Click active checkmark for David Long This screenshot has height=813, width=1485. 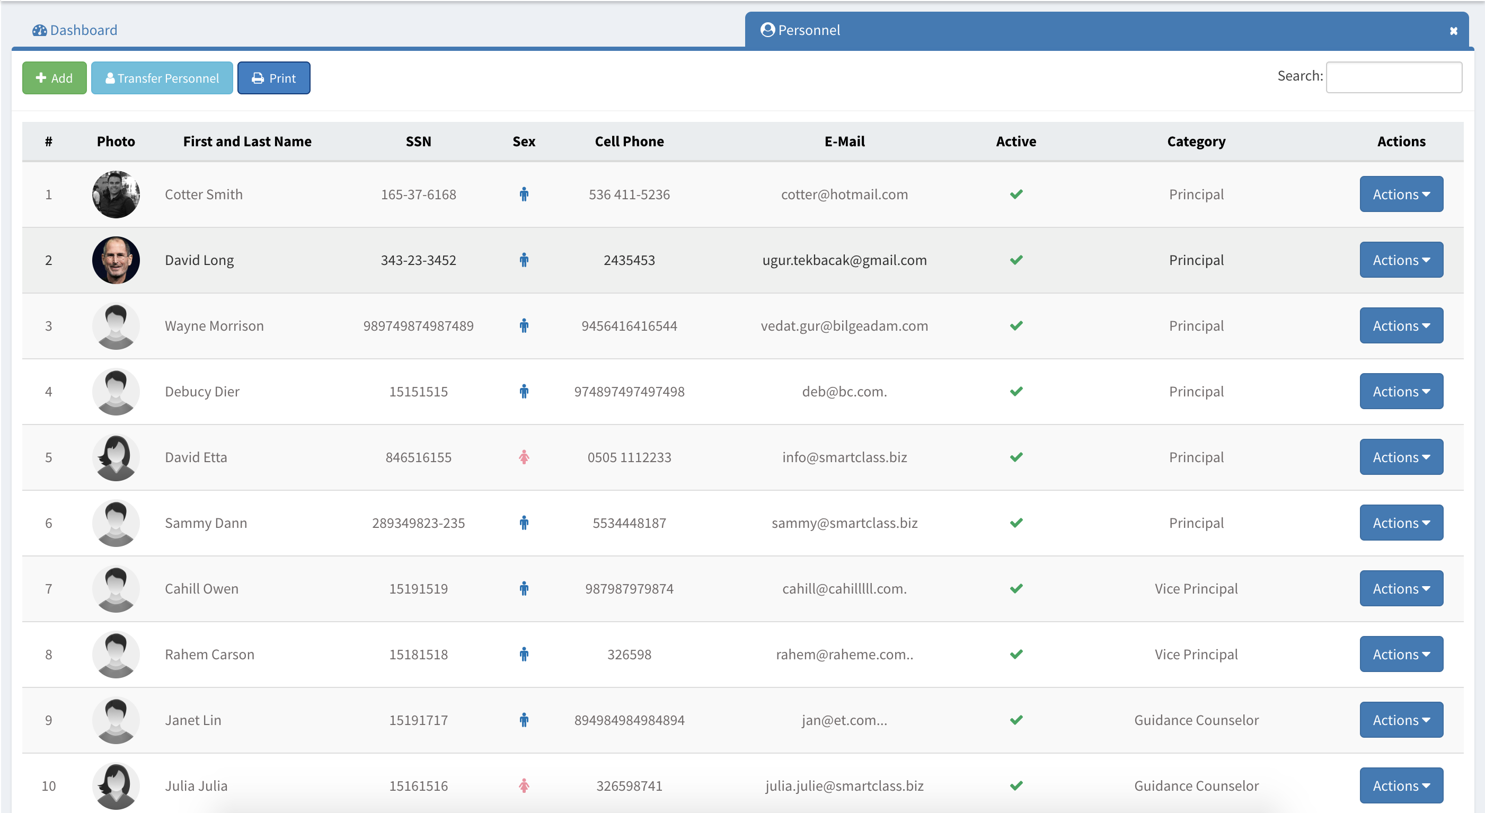pos(1016,260)
